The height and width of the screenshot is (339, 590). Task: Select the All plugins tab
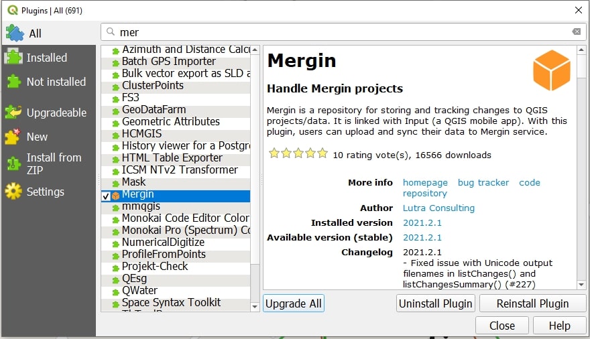[35, 33]
